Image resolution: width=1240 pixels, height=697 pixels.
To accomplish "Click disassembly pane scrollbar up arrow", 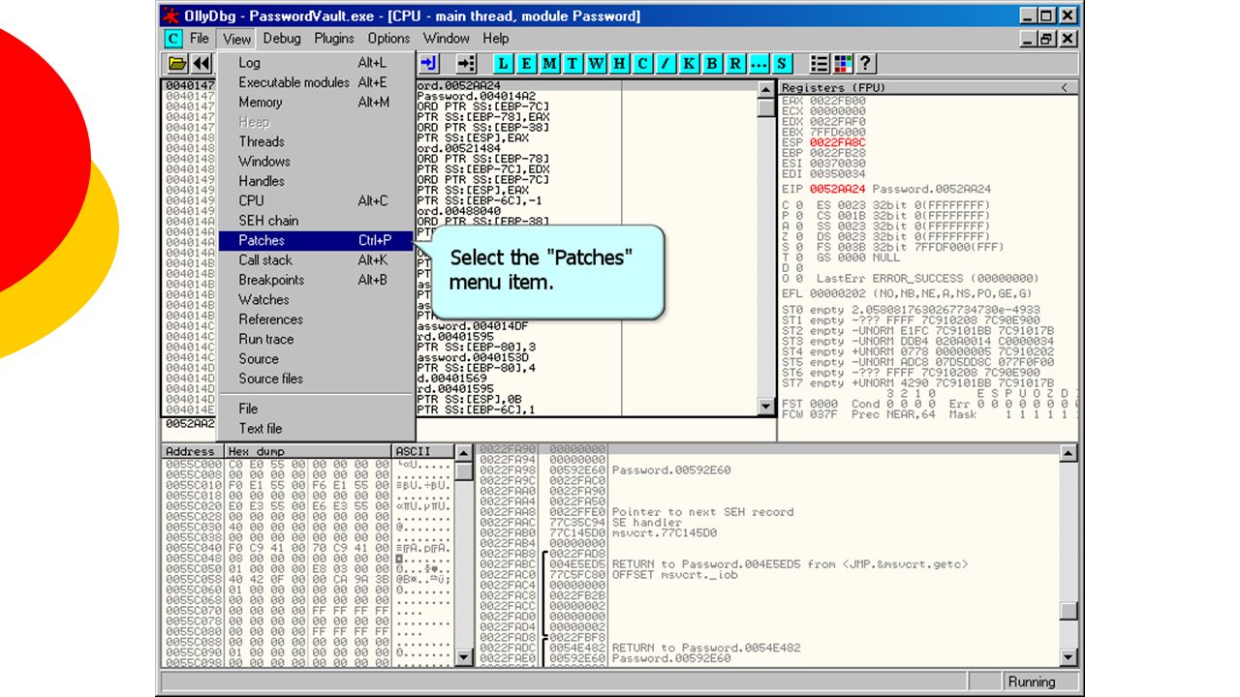I will pos(766,89).
